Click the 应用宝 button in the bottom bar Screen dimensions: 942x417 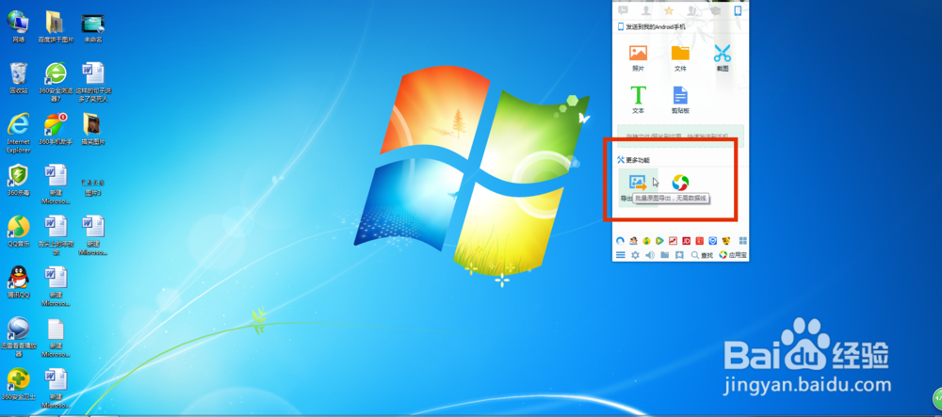(733, 255)
